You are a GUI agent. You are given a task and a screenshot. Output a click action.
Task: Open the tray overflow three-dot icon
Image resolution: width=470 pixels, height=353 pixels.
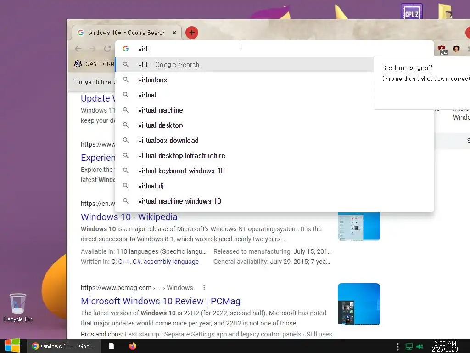(397, 347)
